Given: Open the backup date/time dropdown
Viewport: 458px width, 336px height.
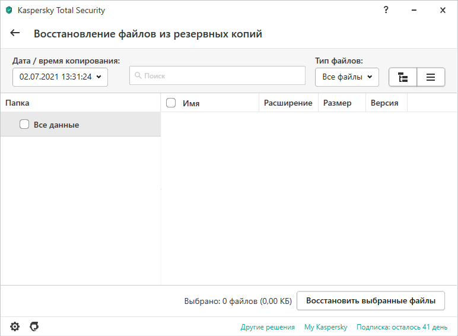Looking at the screenshot, I should [x=60, y=77].
